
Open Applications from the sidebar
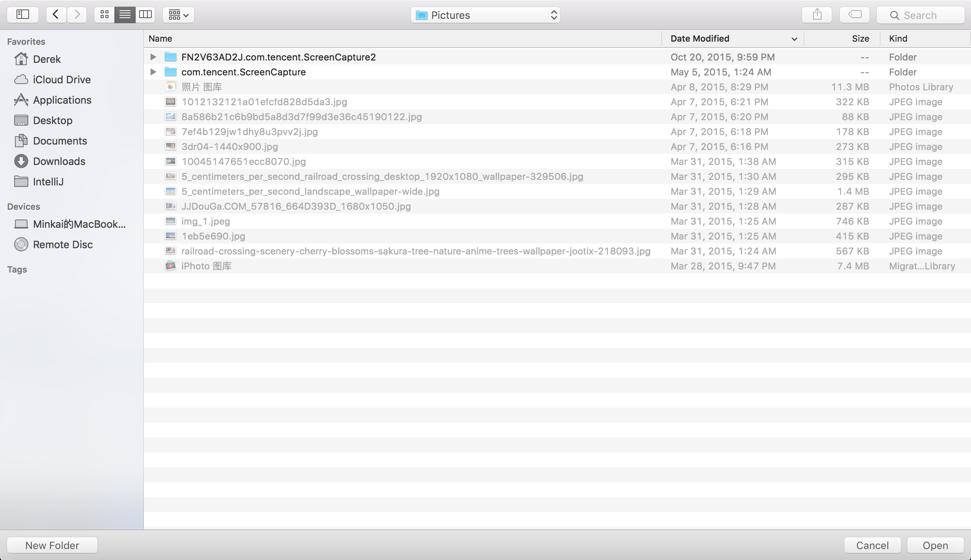pyautogui.click(x=62, y=100)
